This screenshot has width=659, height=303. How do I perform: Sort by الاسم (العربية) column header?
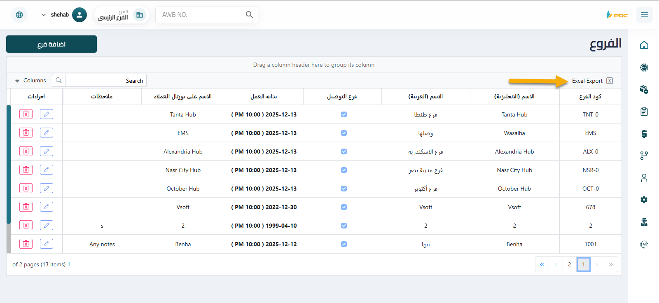425,96
